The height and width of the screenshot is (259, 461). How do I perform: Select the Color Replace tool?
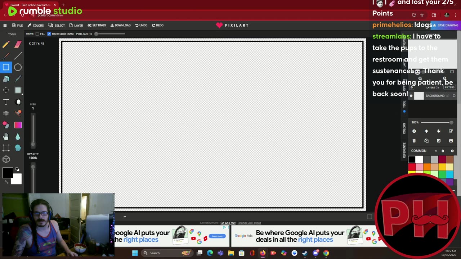(6, 125)
